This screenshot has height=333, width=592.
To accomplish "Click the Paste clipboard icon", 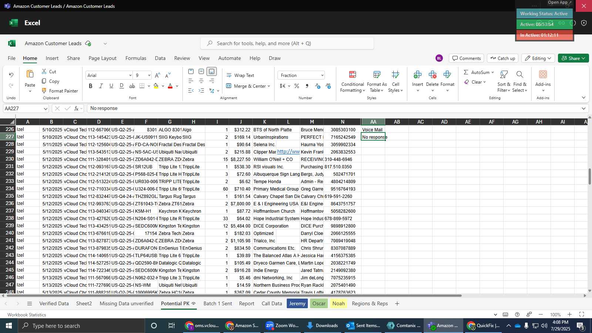I will click(x=30, y=74).
